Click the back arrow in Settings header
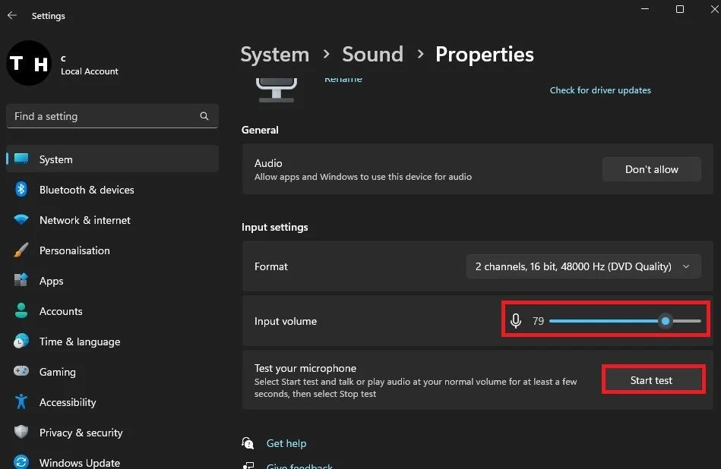Screen dimensions: 721x469 click(x=12, y=15)
